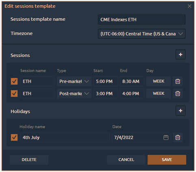Click the 5:00 PM start time field
Screen dimensions: 196x172
click(106, 81)
